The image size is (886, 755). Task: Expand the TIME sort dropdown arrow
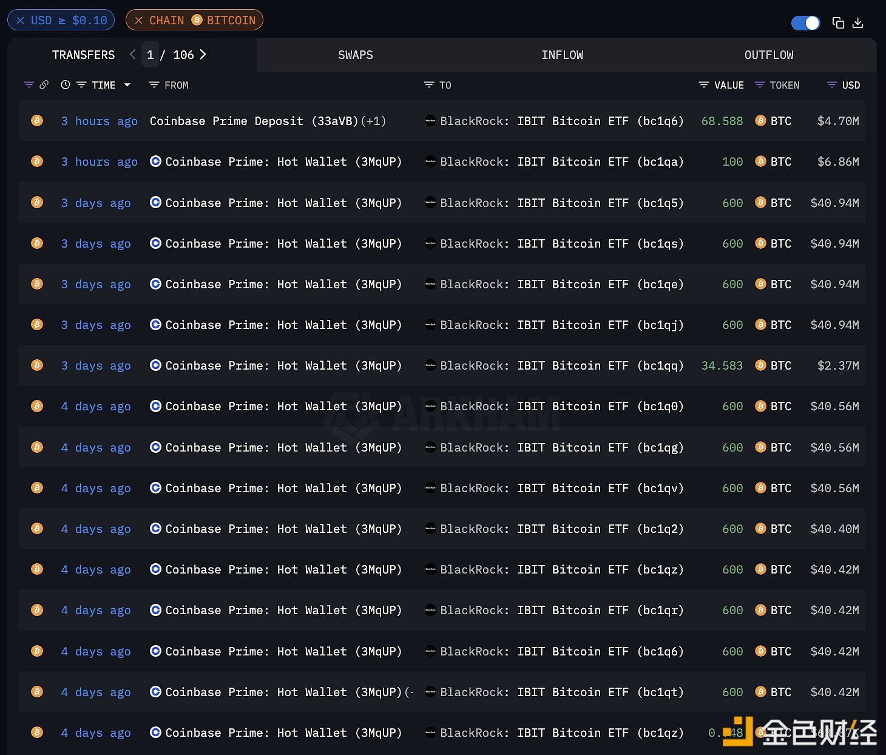click(127, 85)
